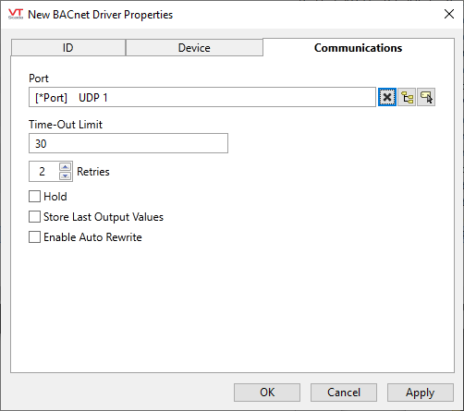Screen dimensions: 464x411
Task: Apply the current driver settings
Action: pyautogui.click(x=421, y=393)
